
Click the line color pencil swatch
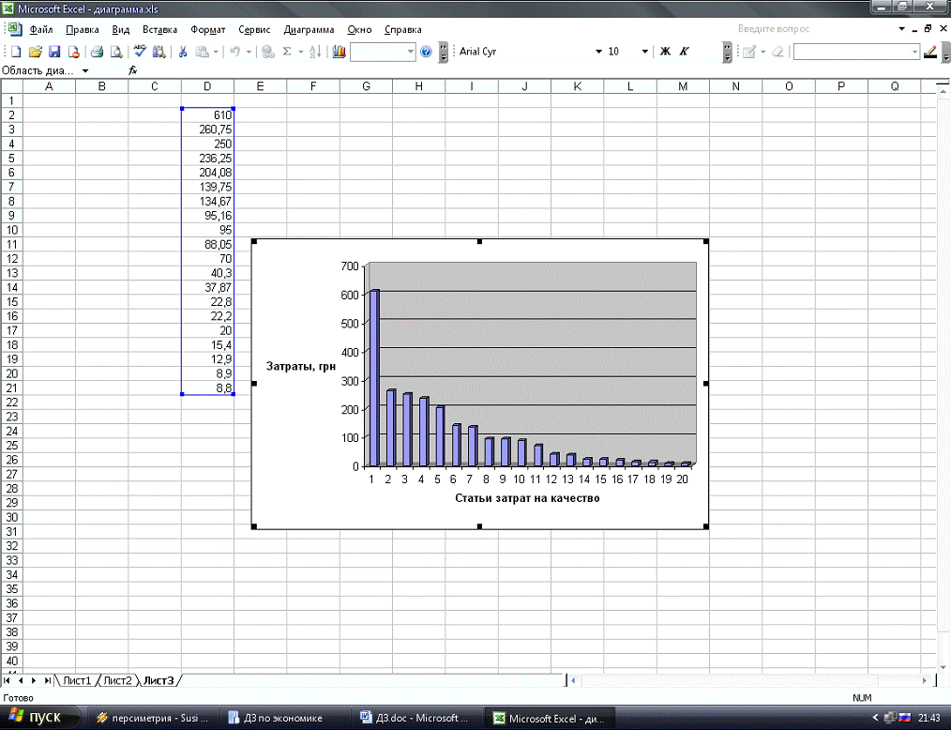tap(929, 53)
